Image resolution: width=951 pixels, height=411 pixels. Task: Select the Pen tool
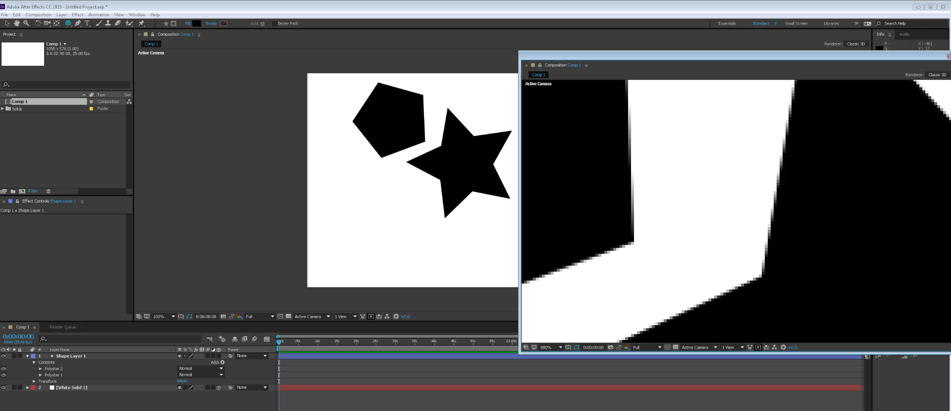click(78, 23)
